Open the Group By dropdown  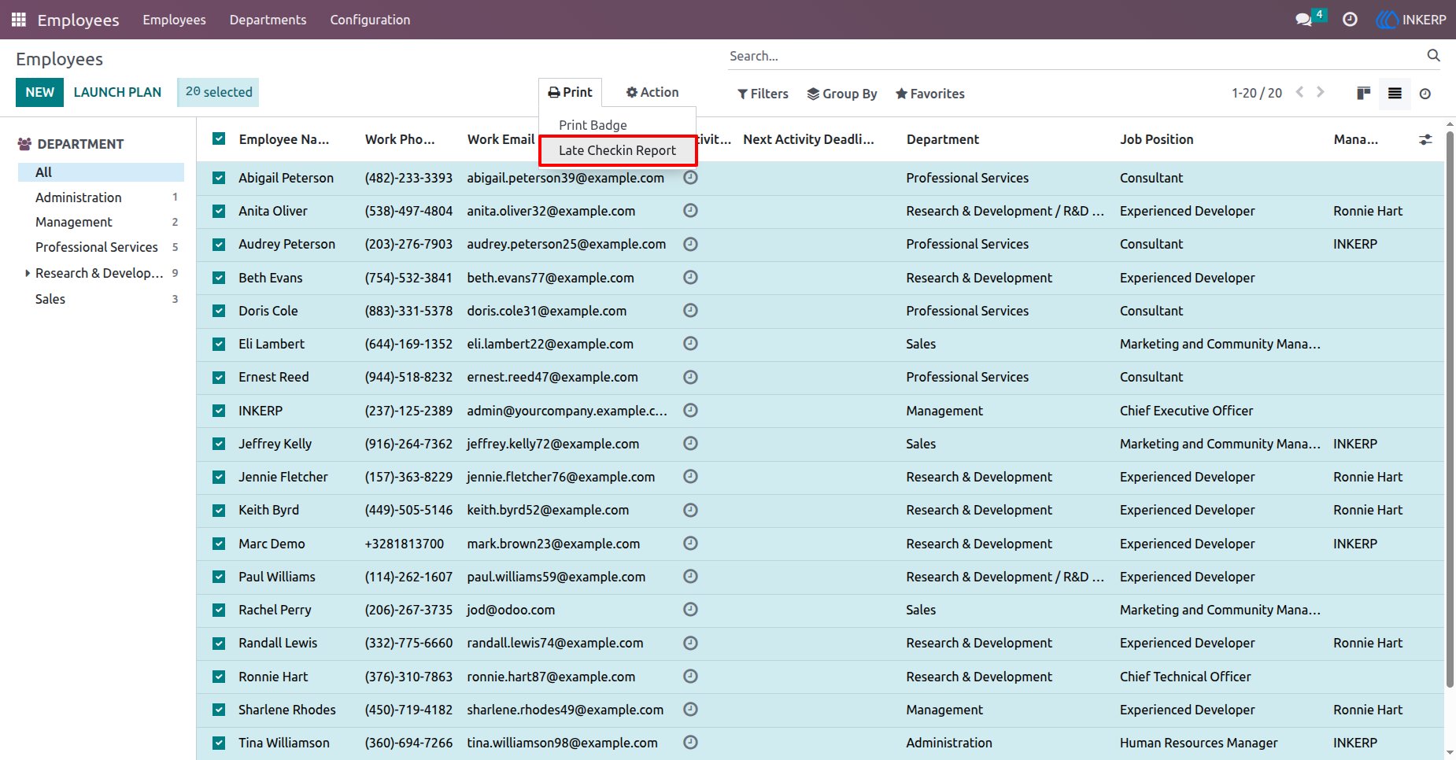[842, 94]
